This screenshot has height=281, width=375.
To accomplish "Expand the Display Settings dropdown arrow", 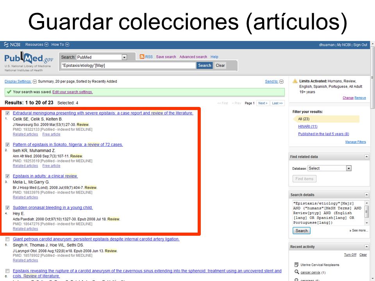I will (x=35, y=82).
